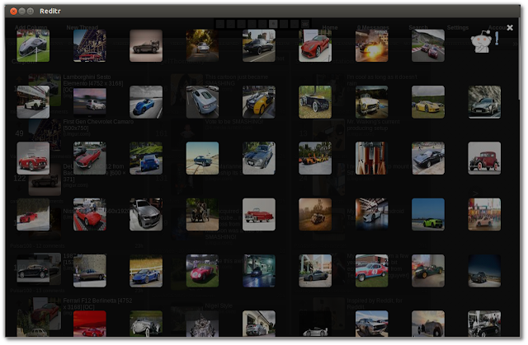
Task: Open thumbnail of yellow supercar on grass
Action: pos(428,102)
